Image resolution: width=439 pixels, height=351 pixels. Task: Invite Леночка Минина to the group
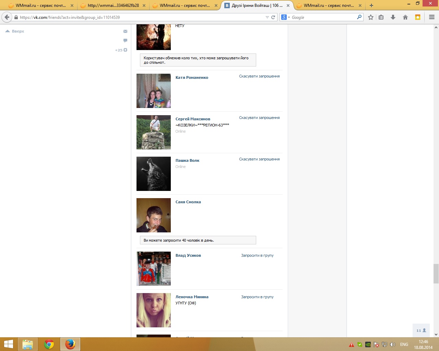pos(257,297)
